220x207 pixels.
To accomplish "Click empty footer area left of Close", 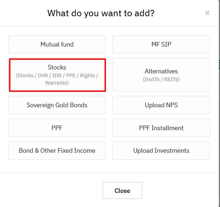I will [x=50, y=190].
